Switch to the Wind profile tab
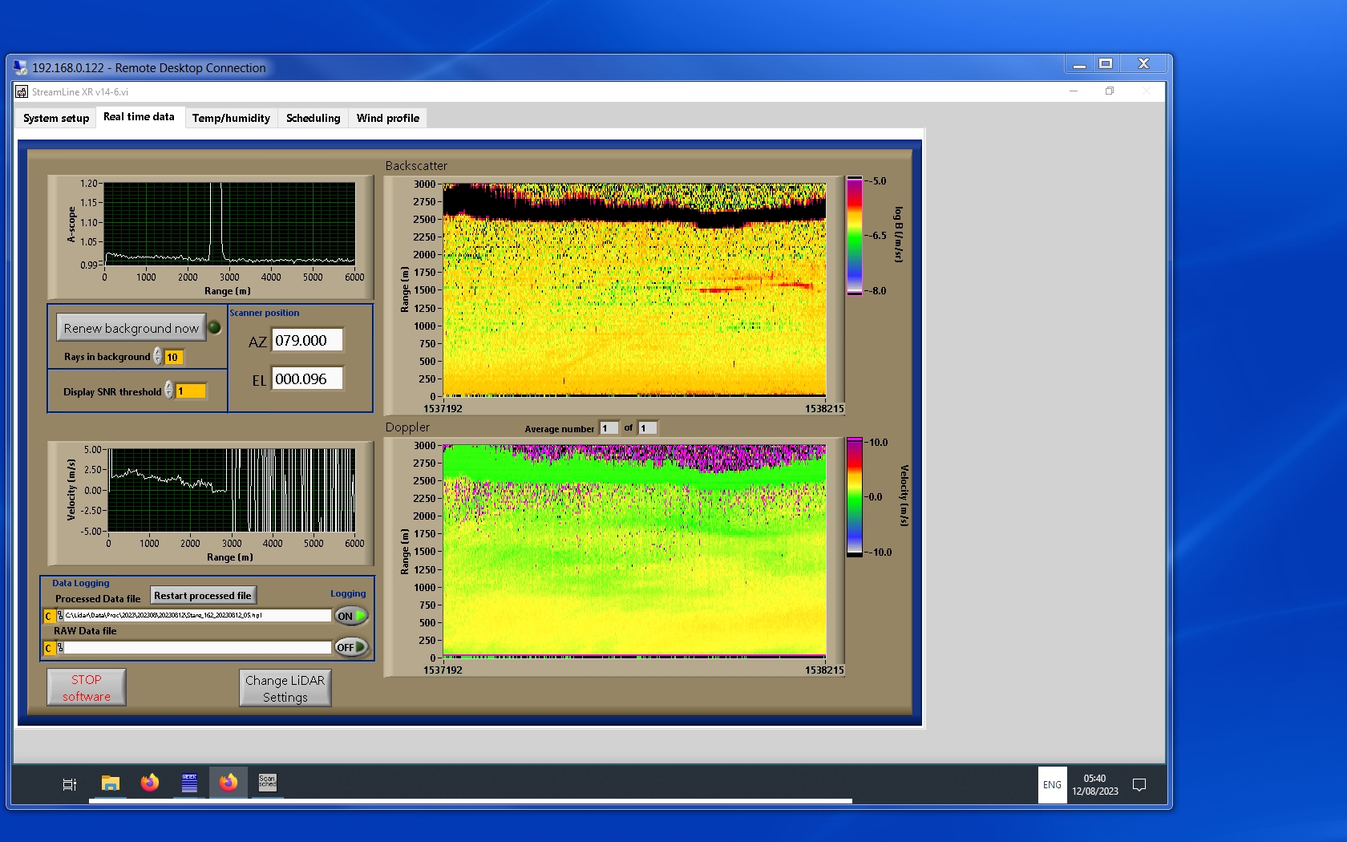The height and width of the screenshot is (842, 1347). tap(387, 118)
